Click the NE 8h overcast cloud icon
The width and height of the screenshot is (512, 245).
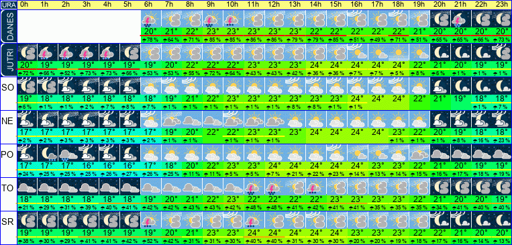193,119
